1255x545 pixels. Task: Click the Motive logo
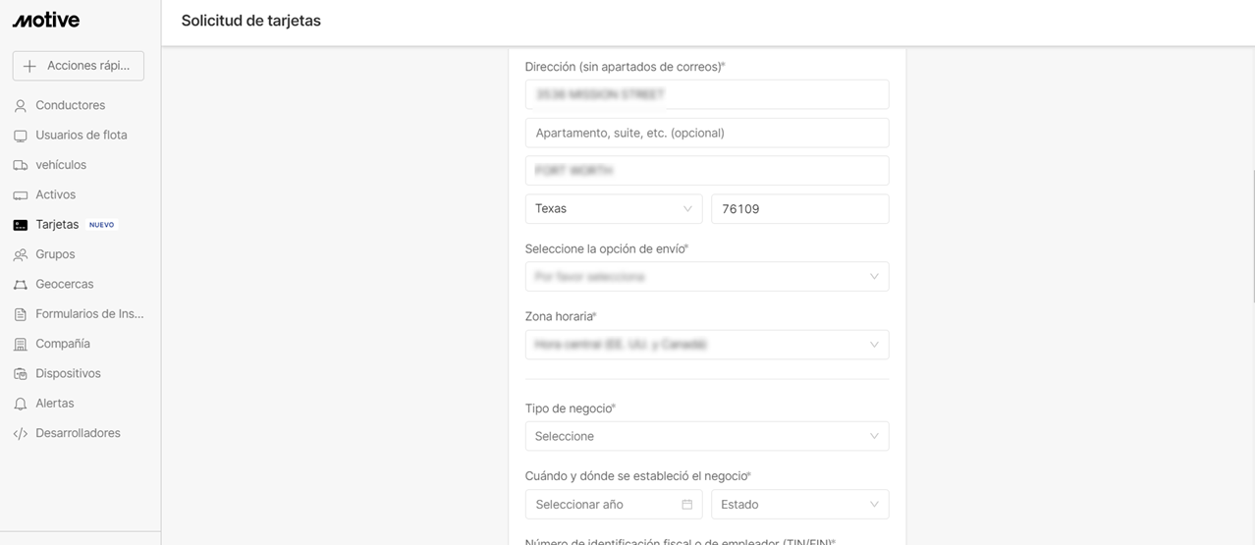coord(46,21)
